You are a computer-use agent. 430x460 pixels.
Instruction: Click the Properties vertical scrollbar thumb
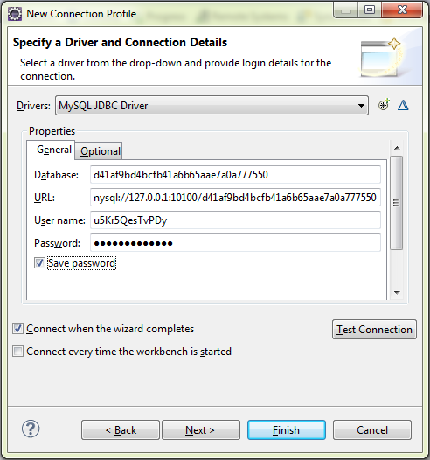pyautogui.click(x=397, y=202)
